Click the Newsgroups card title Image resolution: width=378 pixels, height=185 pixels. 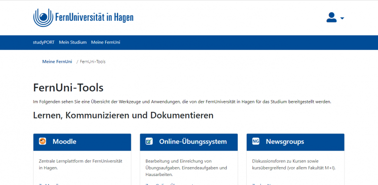click(285, 142)
